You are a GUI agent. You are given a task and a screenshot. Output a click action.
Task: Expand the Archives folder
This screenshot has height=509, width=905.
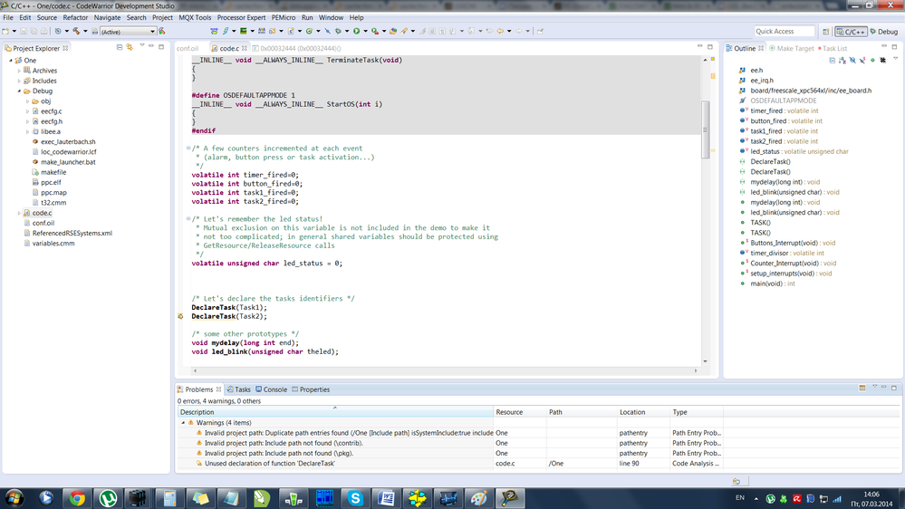click(x=19, y=71)
